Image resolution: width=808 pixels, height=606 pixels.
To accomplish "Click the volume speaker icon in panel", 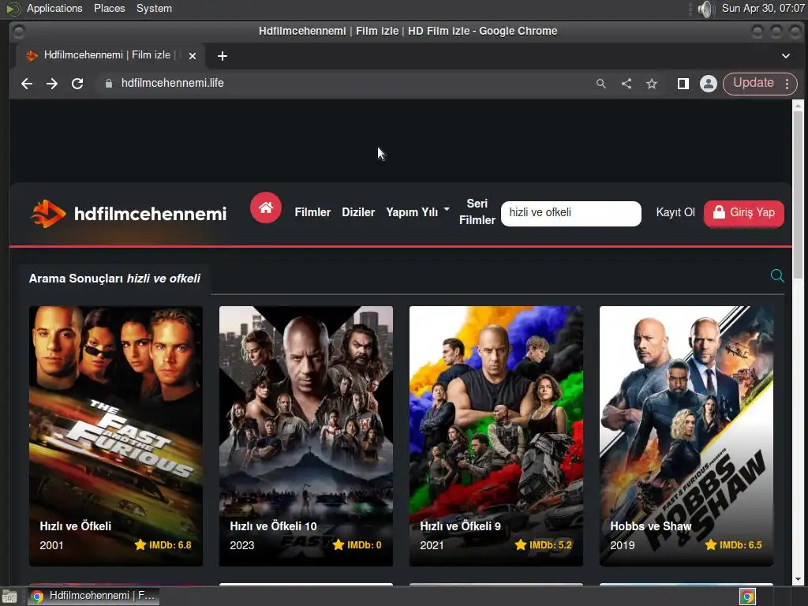I will tap(705, 9).
